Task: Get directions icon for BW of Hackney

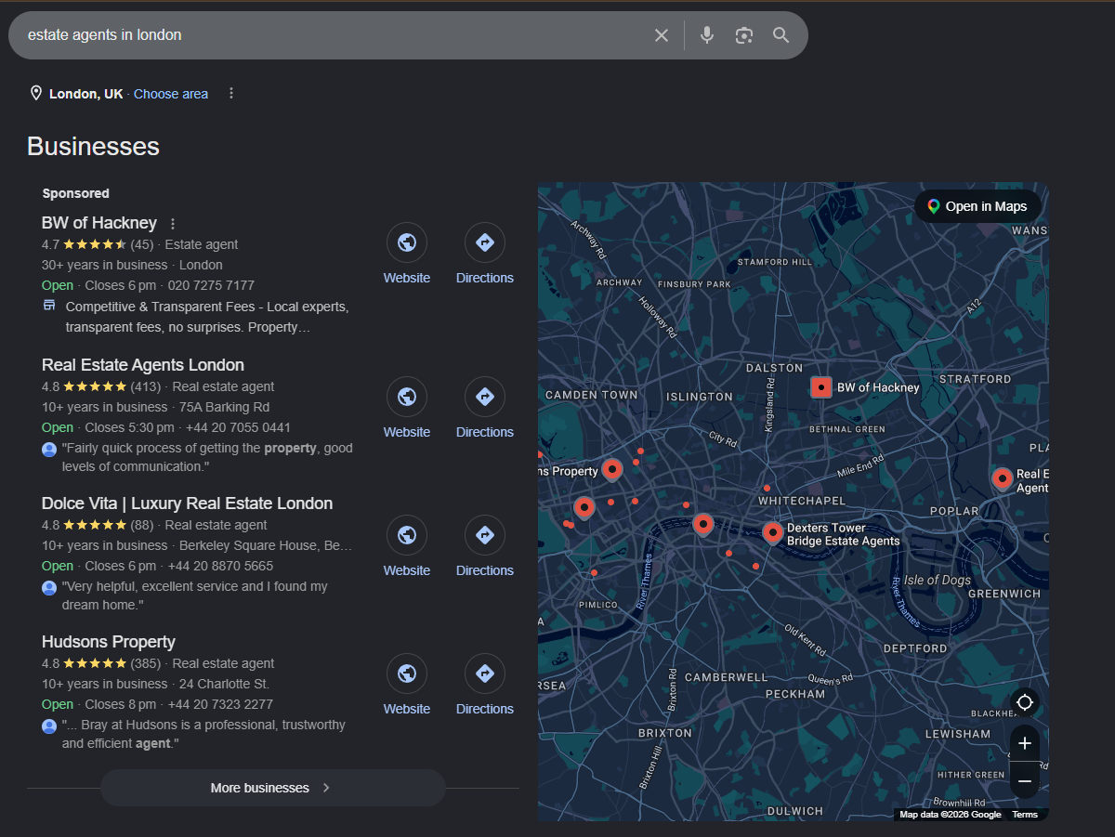Action: (485, 242)
